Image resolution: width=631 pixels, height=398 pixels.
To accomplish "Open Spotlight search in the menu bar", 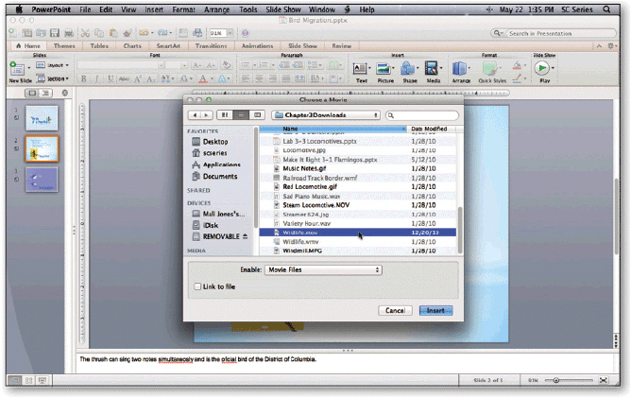I will [606, 9].
